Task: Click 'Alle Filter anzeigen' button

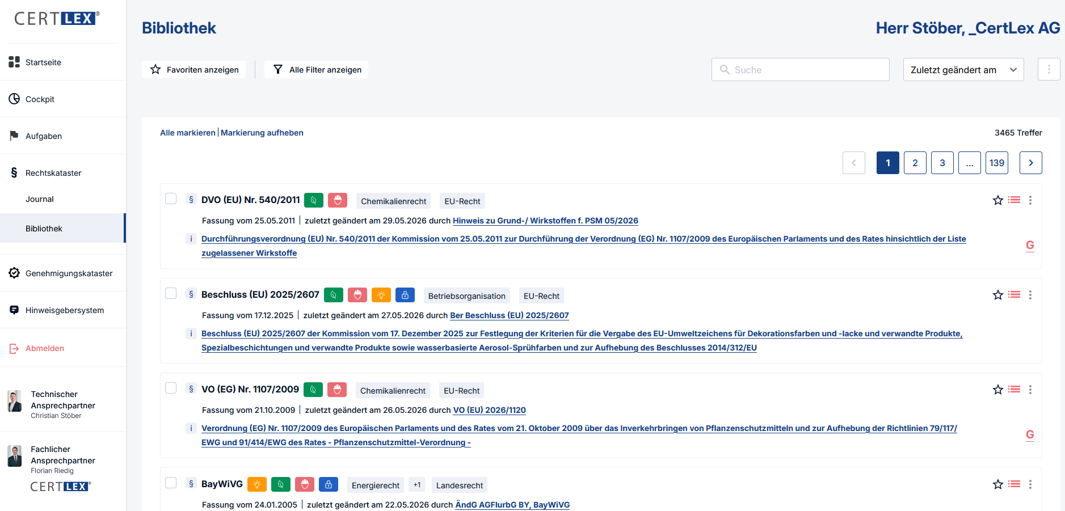Action: 317,69
